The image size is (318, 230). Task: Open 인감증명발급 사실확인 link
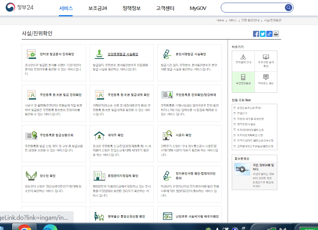tap(123, 54)
